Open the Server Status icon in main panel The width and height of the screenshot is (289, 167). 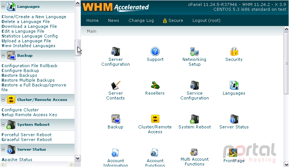234,119
